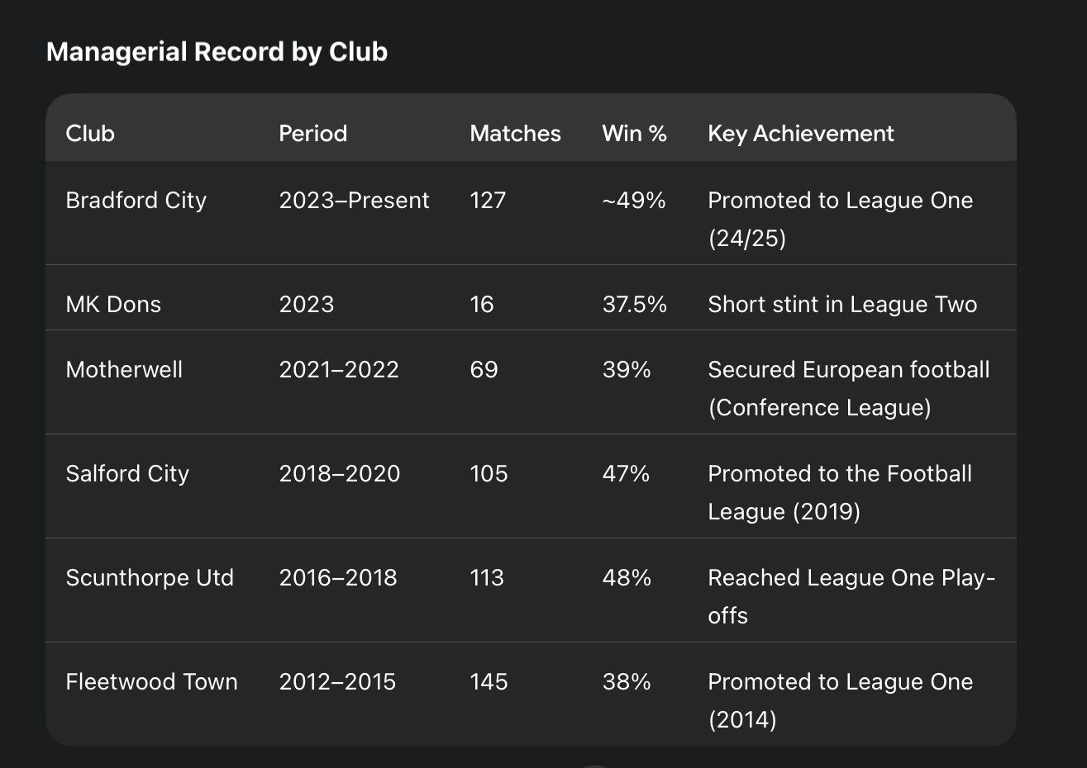This screenshot has width=1087, height=768.
Task: Click the Motherwell row club name
Action: click(x=124, y=369)
